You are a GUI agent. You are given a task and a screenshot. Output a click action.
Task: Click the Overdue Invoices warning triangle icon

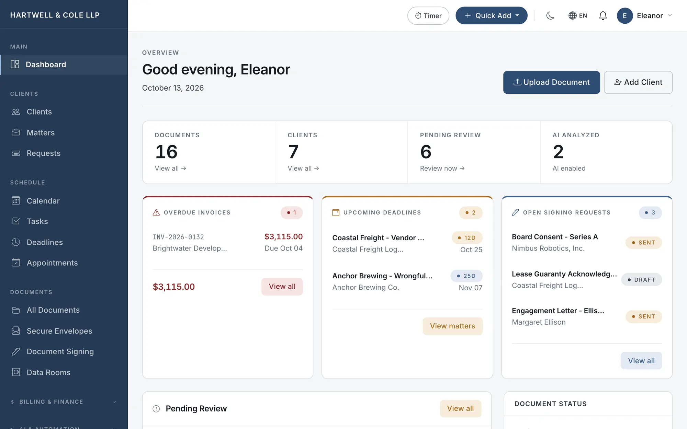pyautogui.click(x=156, y=212)
